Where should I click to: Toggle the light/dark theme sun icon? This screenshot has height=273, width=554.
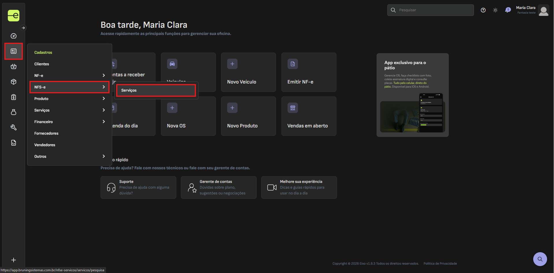[495, 10]
